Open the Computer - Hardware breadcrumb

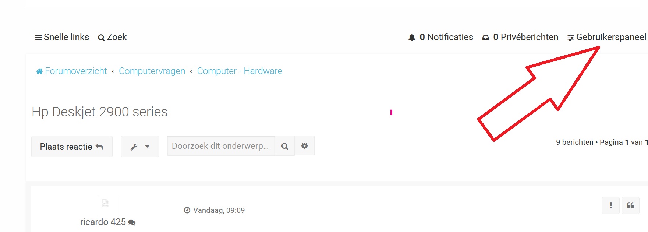tap(240, 71)
